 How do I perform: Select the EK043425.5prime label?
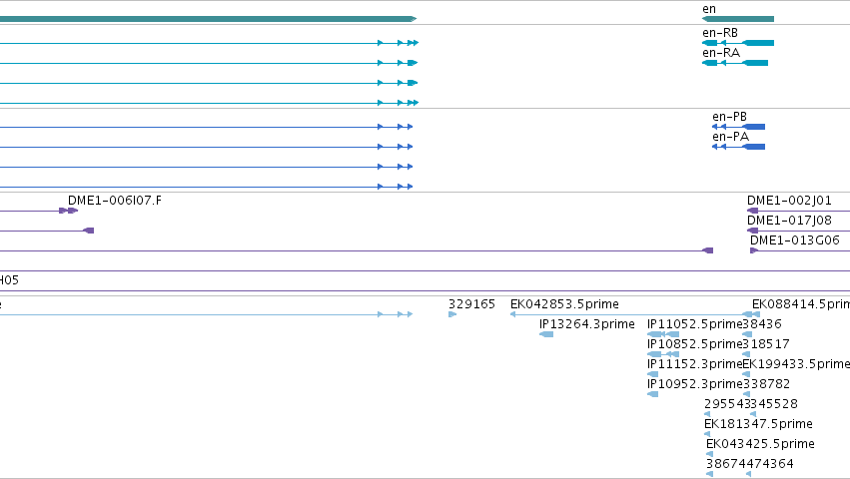tap(760, 444)
